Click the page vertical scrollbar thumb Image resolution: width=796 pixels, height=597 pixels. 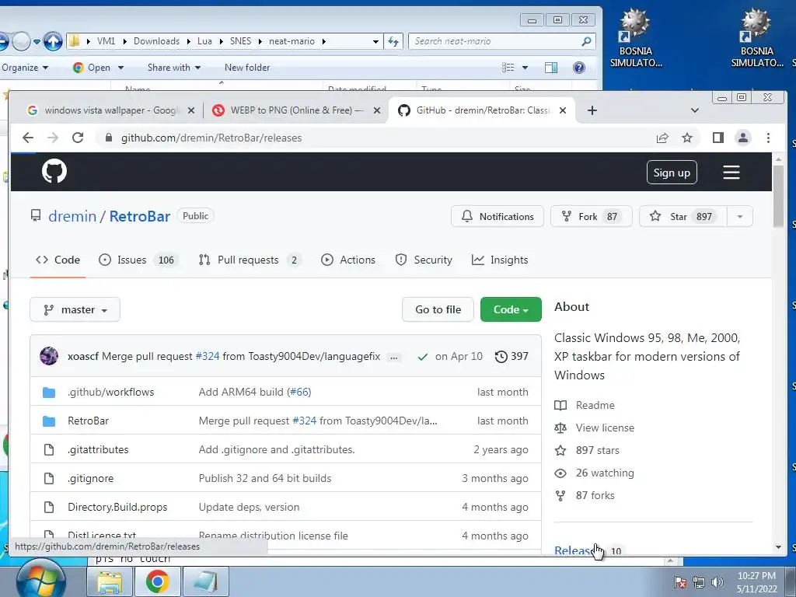[x=778, y=197]
